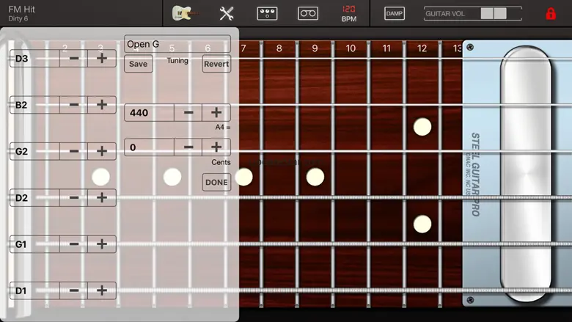Decrease the D2 string tuning

[74, 198]
